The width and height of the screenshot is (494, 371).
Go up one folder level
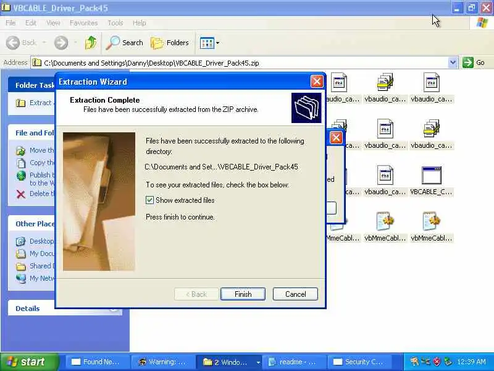pos(91,43)
